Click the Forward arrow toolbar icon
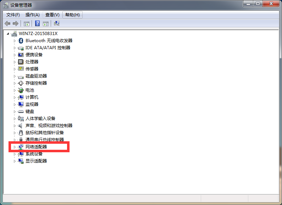This screenshot has height=205, width=282. pyautogui.click(x=16, y=23)
